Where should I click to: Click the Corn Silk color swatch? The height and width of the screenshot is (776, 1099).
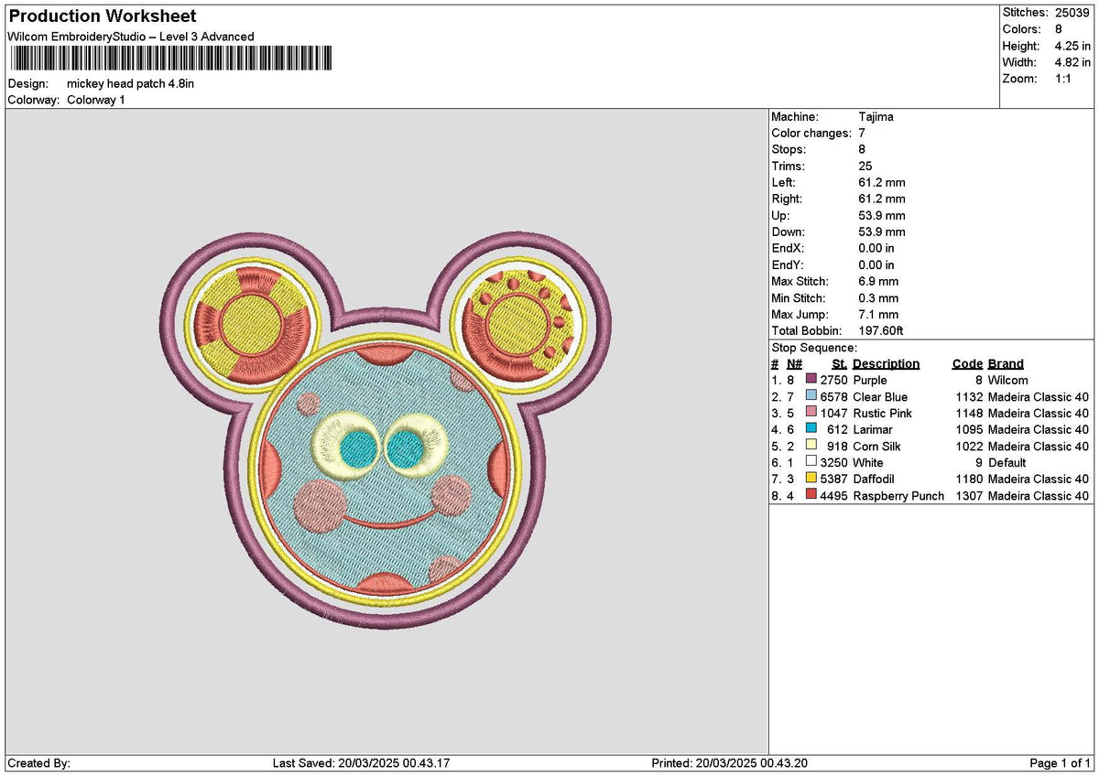coord(811,446)
